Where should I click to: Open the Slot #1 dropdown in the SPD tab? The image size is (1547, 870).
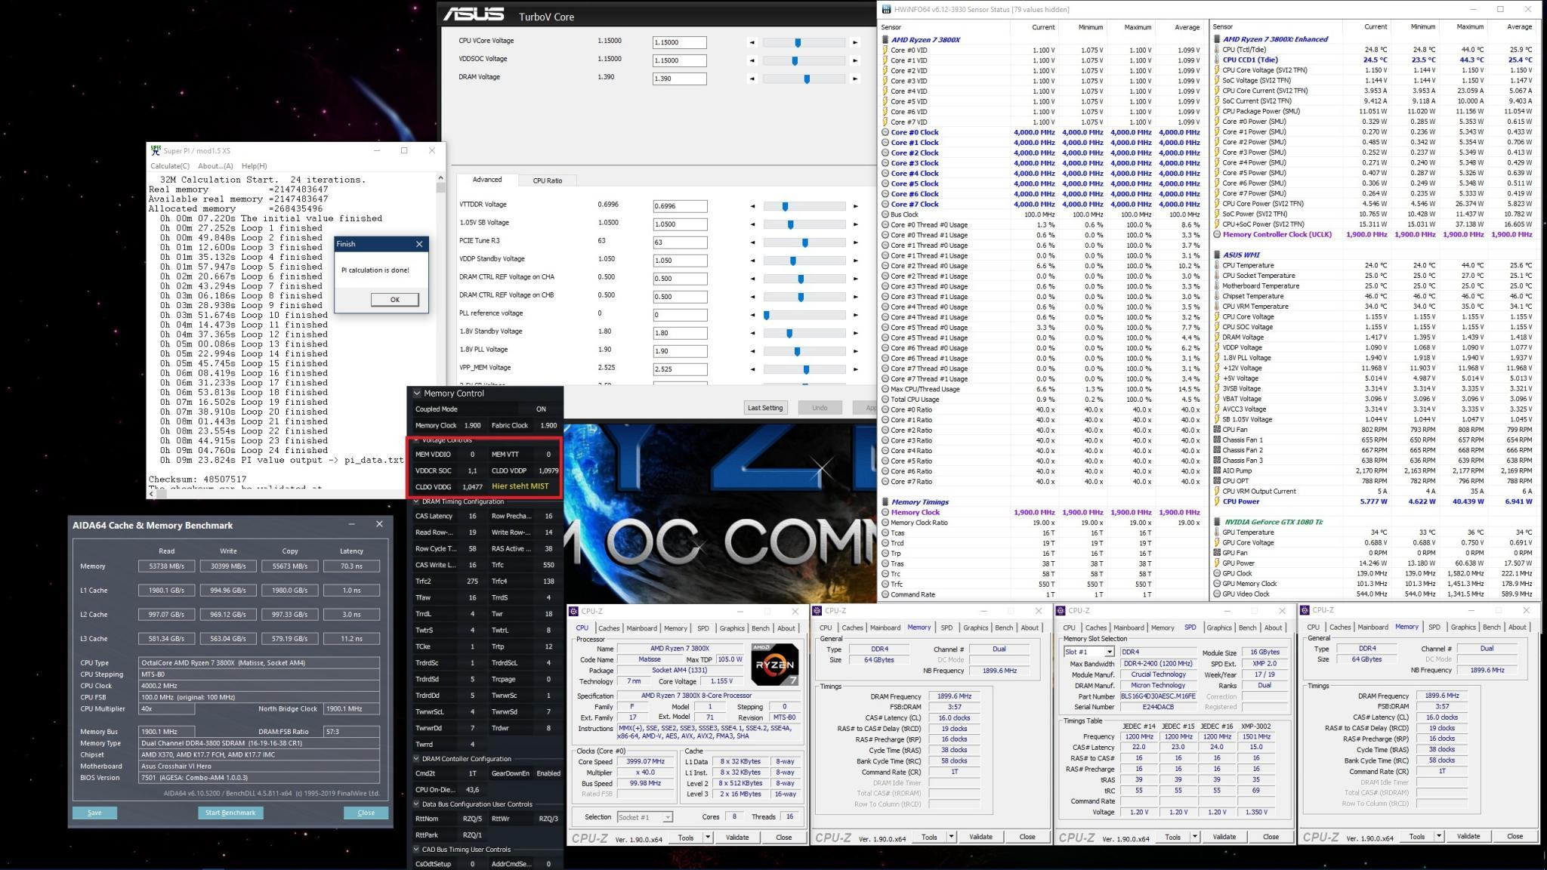(x=1109, y=652)
